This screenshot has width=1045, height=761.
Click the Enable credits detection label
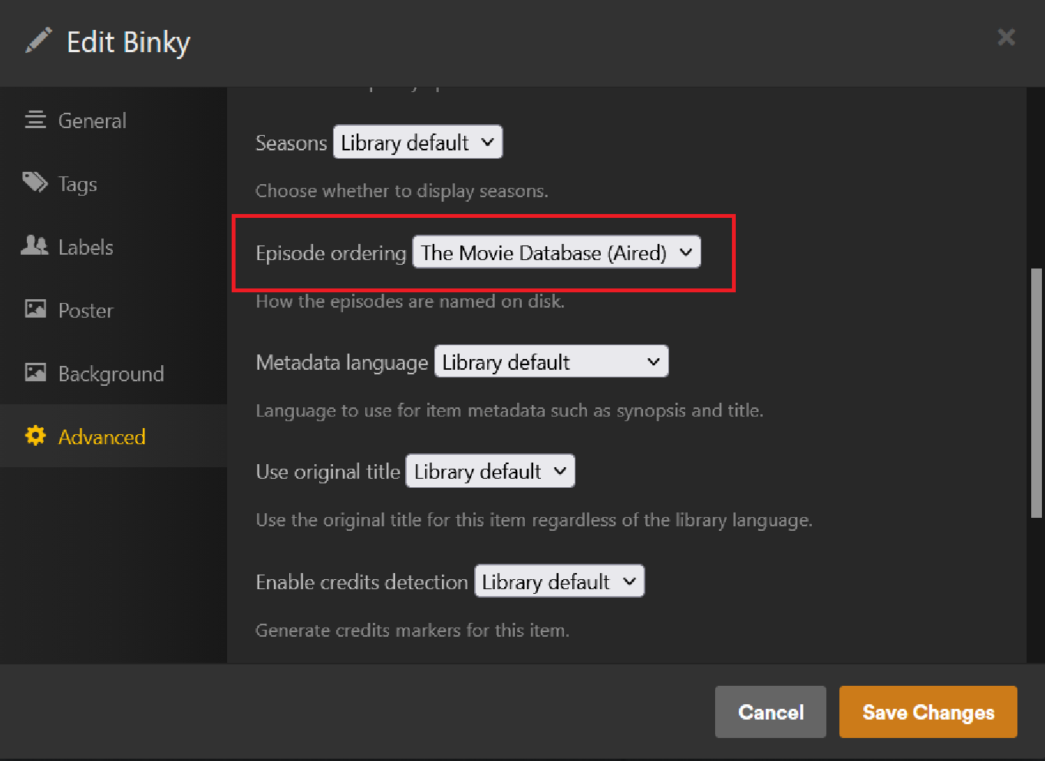pos(362,582)
